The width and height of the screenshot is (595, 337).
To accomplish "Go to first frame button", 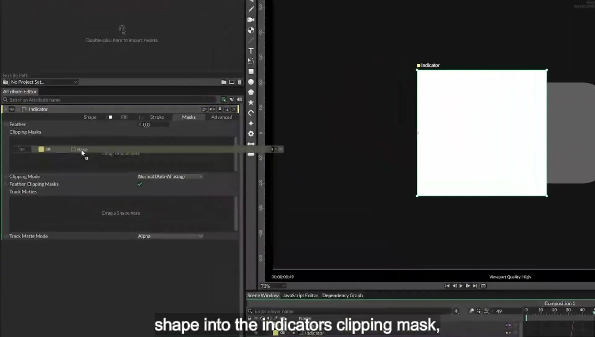I will coord(447,286).
